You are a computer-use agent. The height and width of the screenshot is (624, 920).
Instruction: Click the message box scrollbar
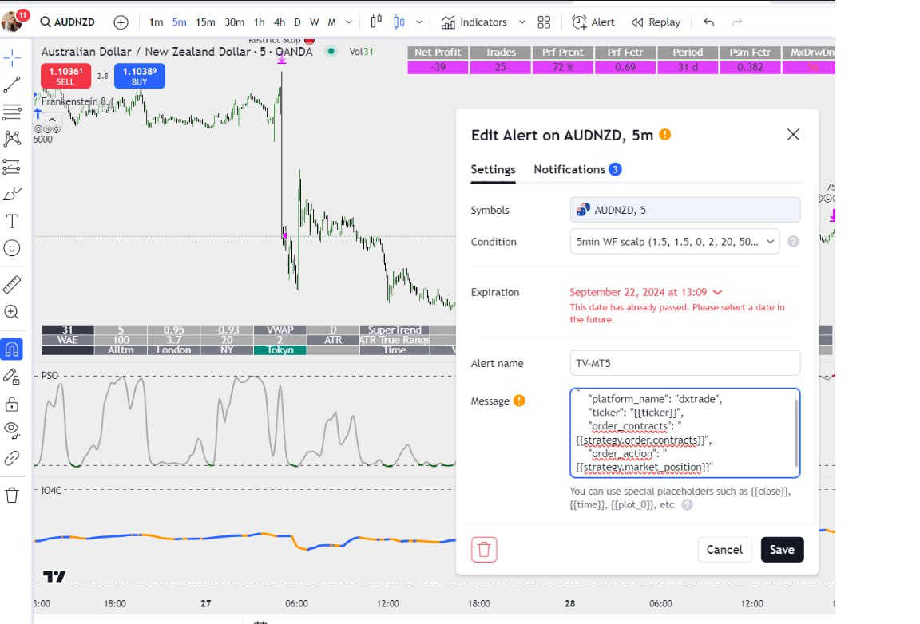pyautogui.click(x=796, y=432)
